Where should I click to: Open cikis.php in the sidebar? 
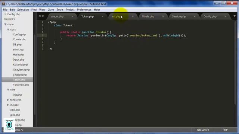[x=15, y=110]
